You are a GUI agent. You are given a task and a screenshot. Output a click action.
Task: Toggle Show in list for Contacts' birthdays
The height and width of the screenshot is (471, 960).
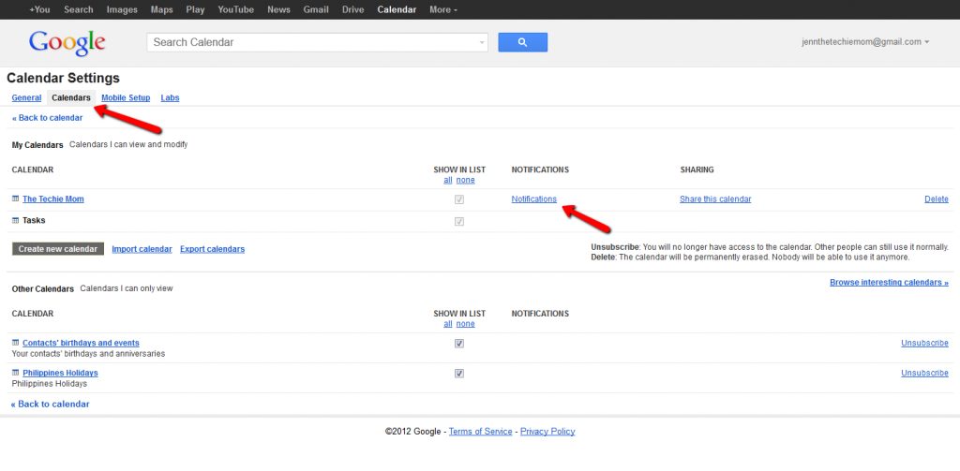tap(459, 343)
